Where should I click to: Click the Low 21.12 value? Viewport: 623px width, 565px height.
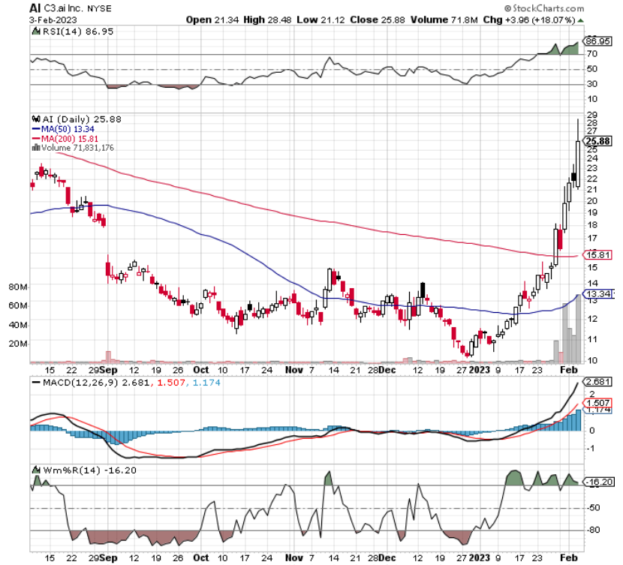pyautogui.click(x=321, y=20)
